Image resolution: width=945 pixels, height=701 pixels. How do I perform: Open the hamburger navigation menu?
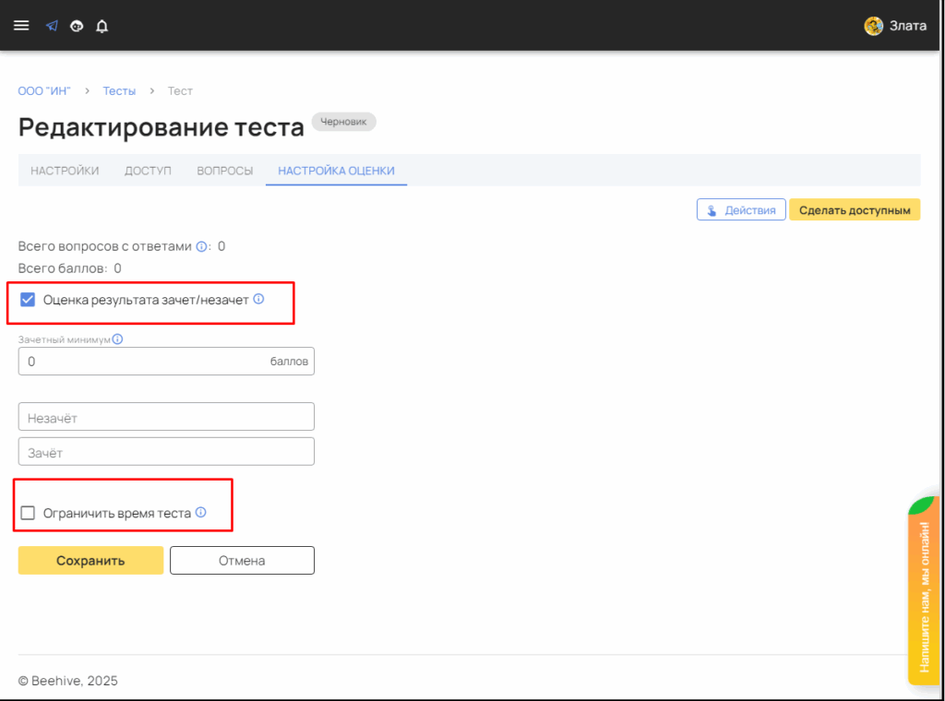coord(21,26)
